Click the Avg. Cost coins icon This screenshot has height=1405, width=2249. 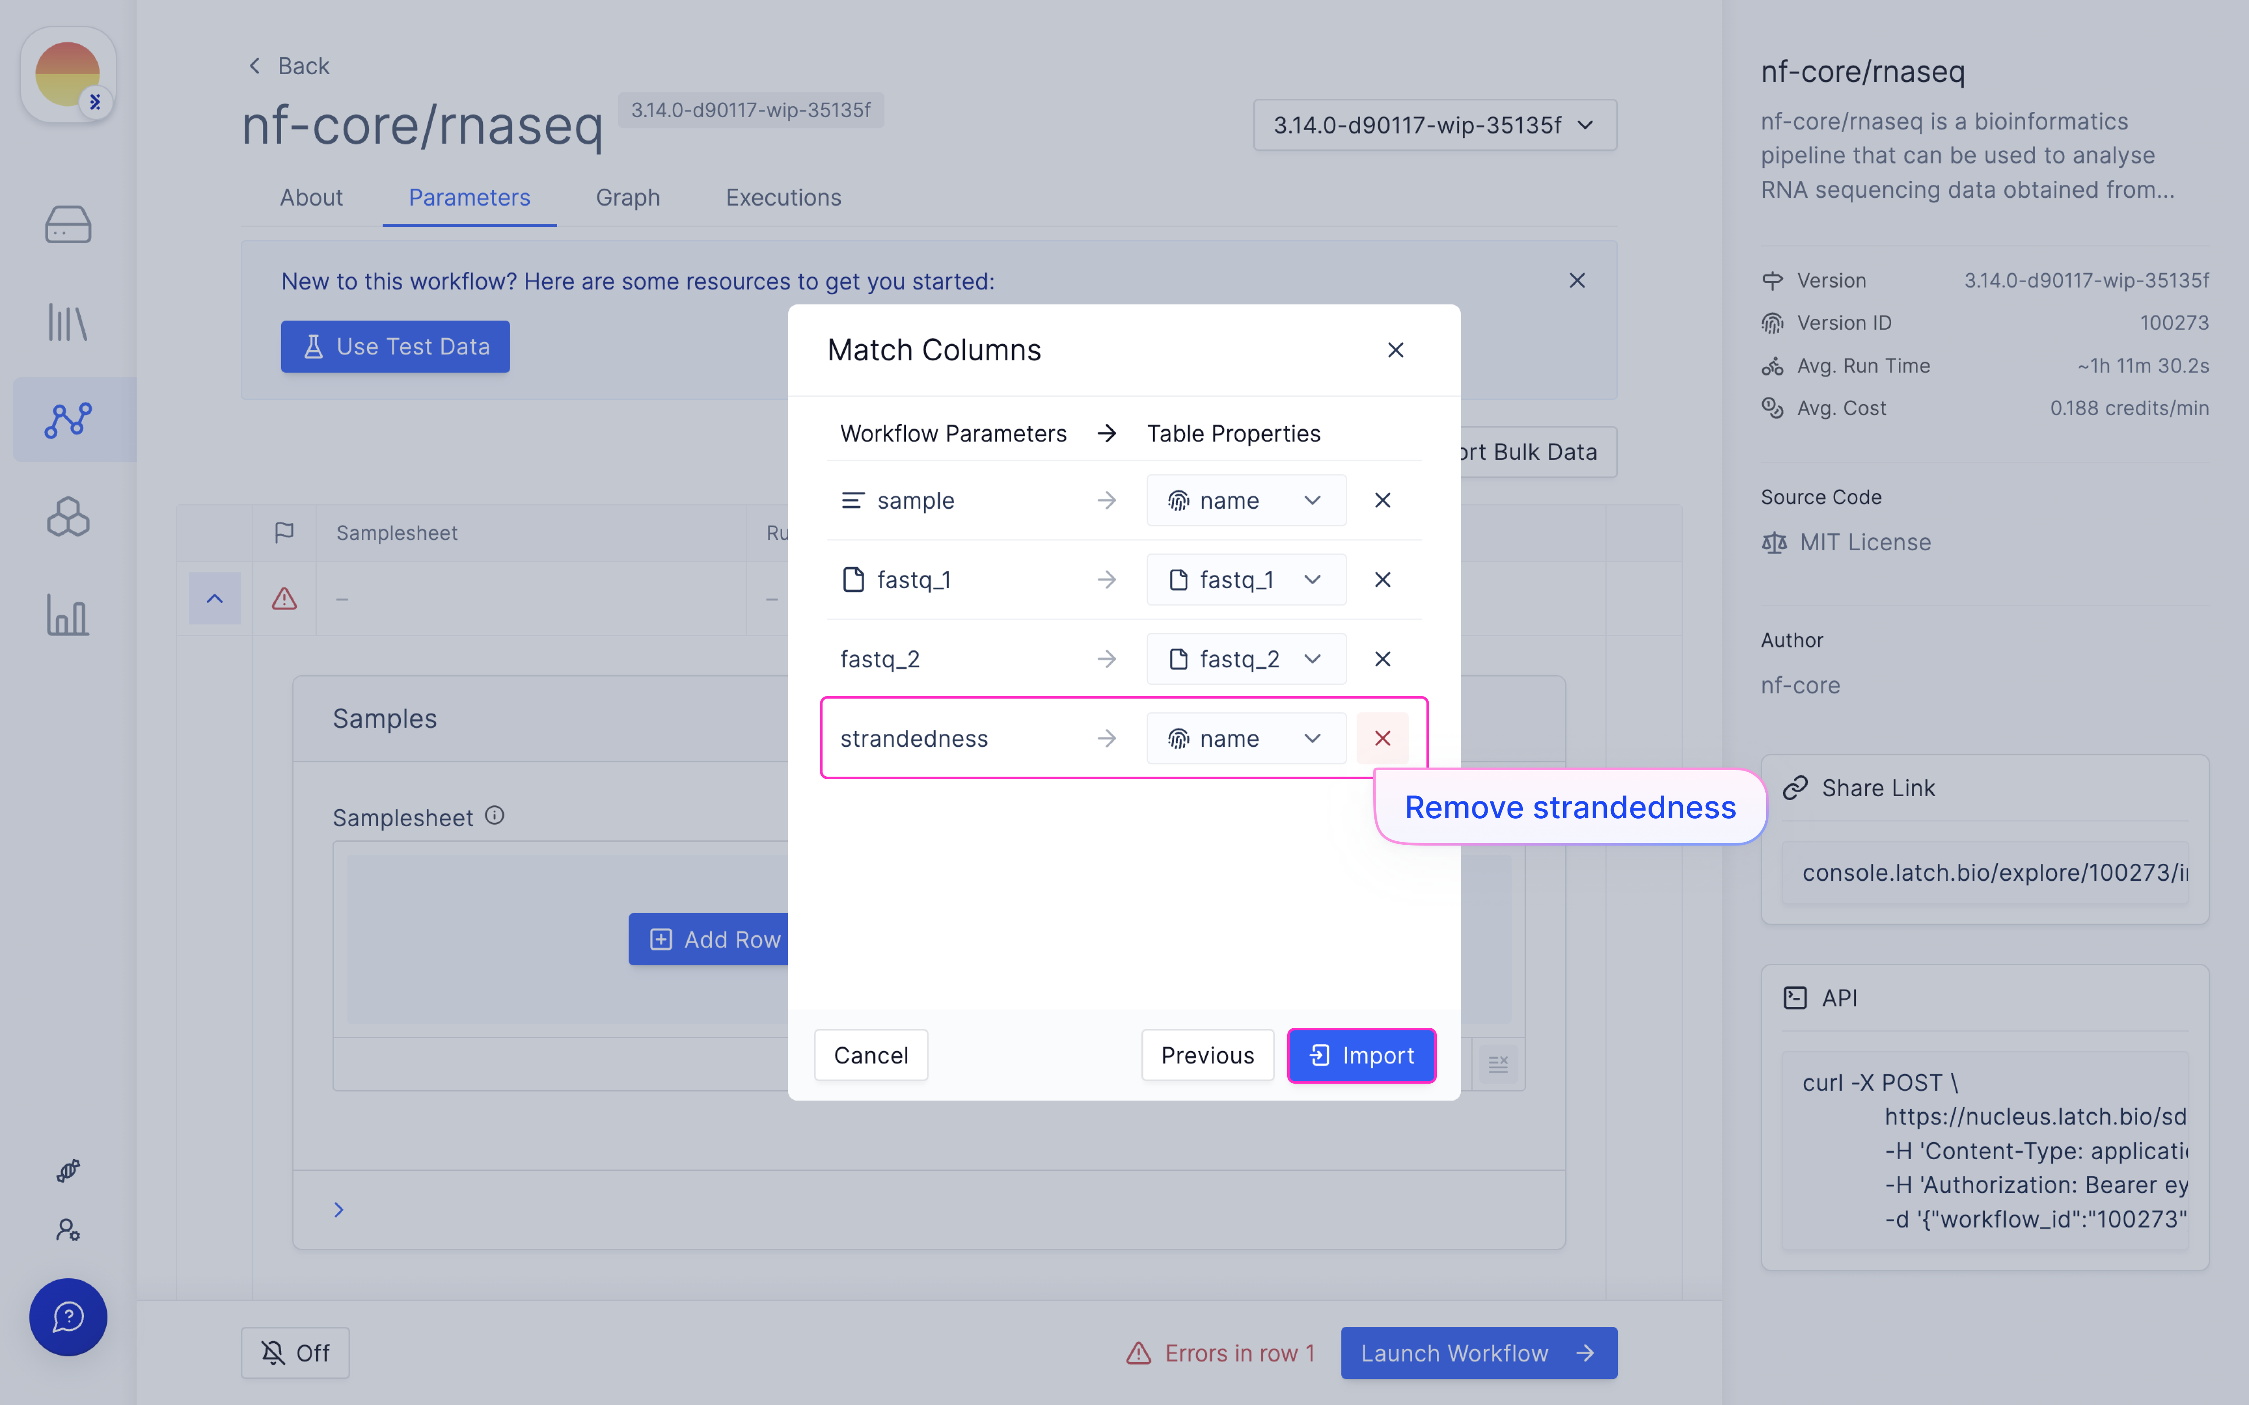[1772, 408]
